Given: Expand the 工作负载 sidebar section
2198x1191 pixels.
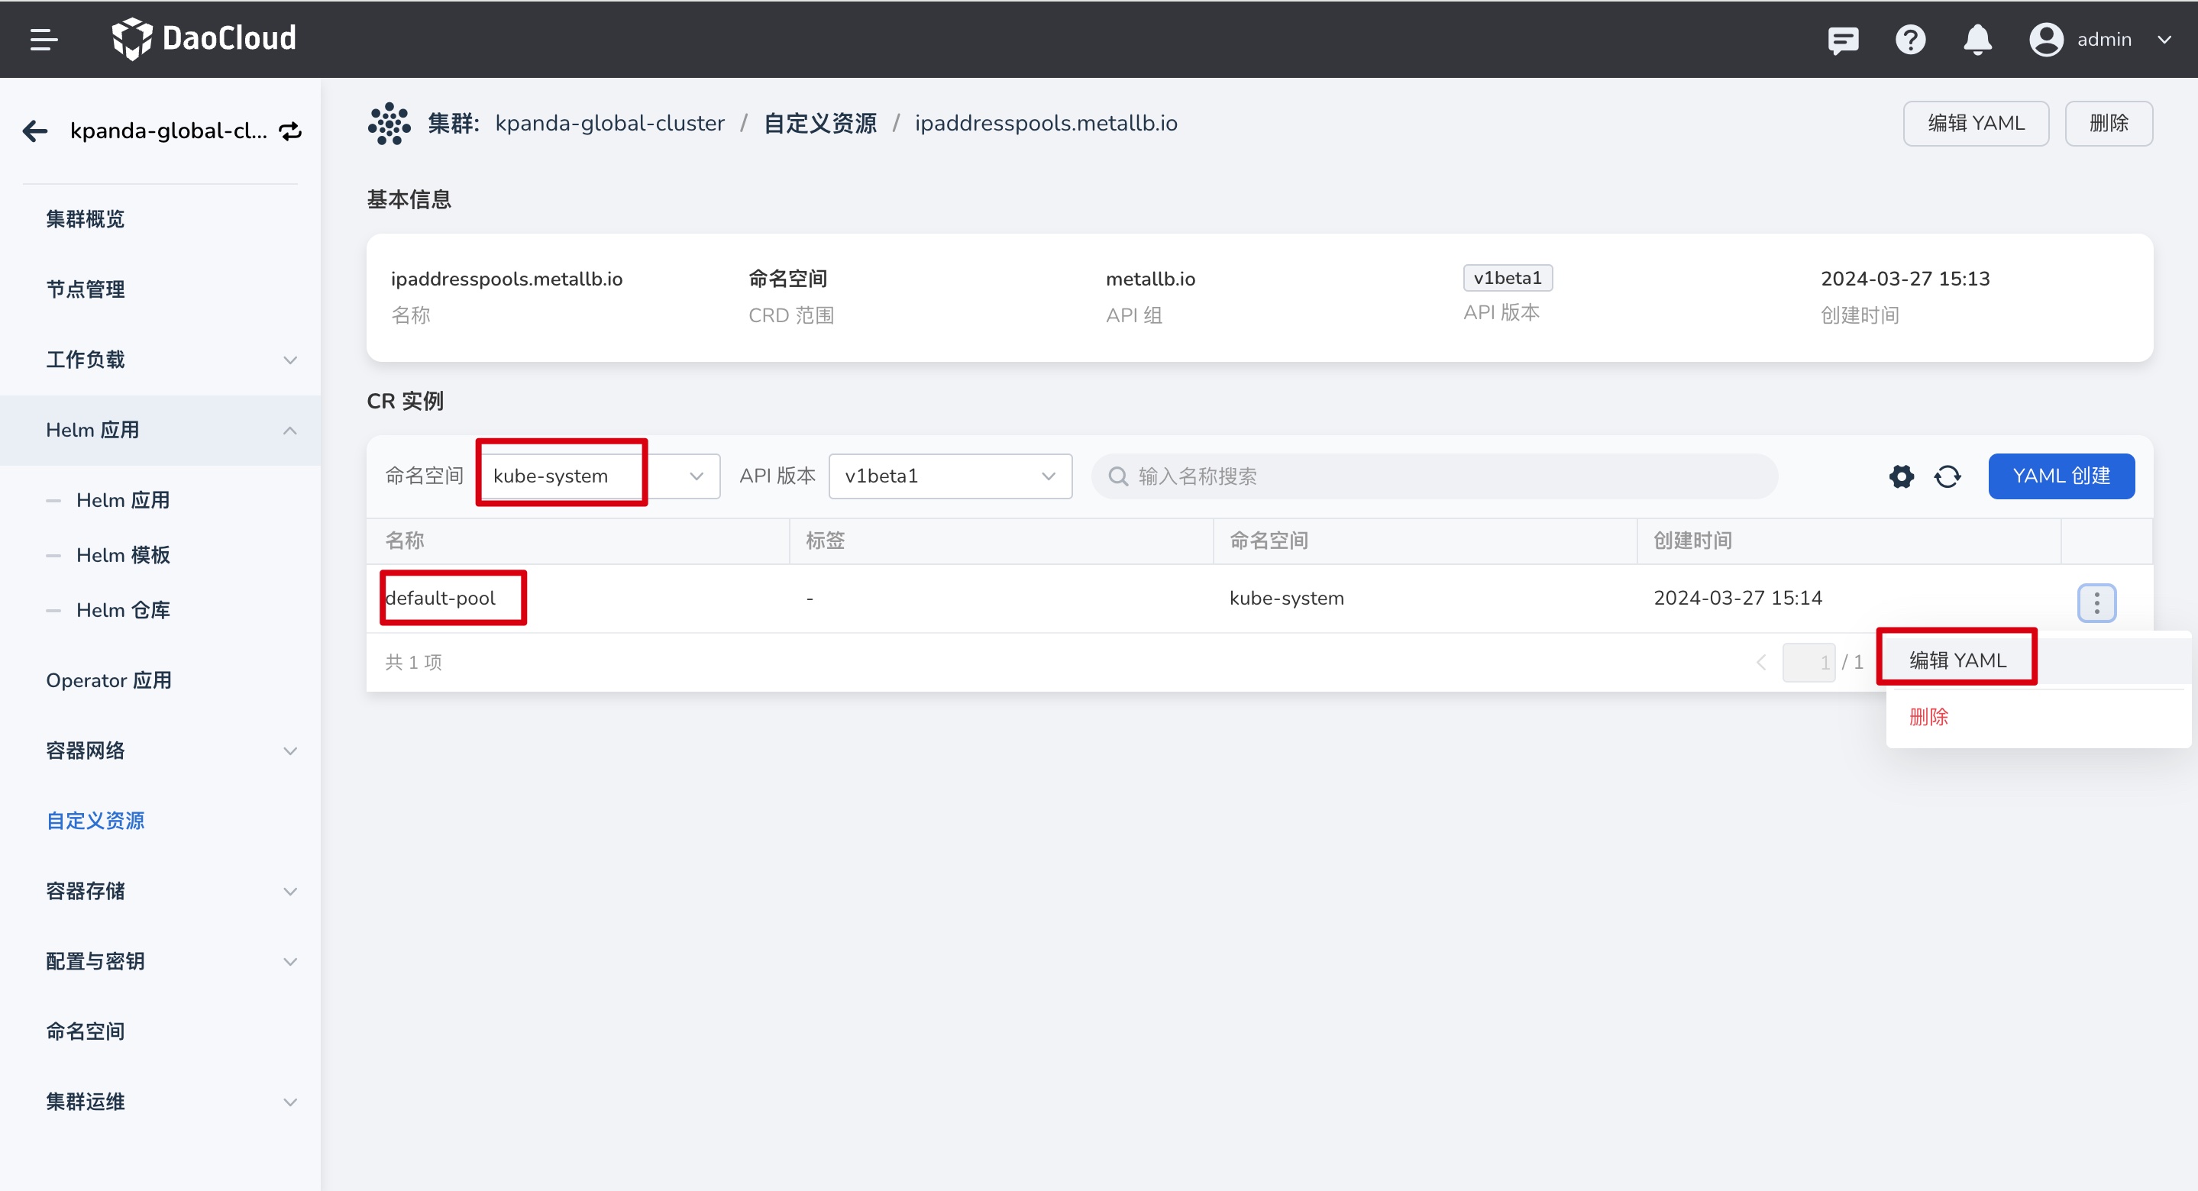Looking at the screenshot, I should 289,360.
